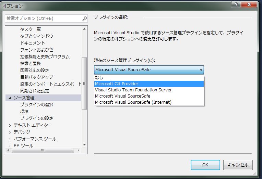Image resolution: width=262 pixels, height=179 pixels.
Task: Collapse the ソース管理 tree node
Action: click(x=10, y=98)
